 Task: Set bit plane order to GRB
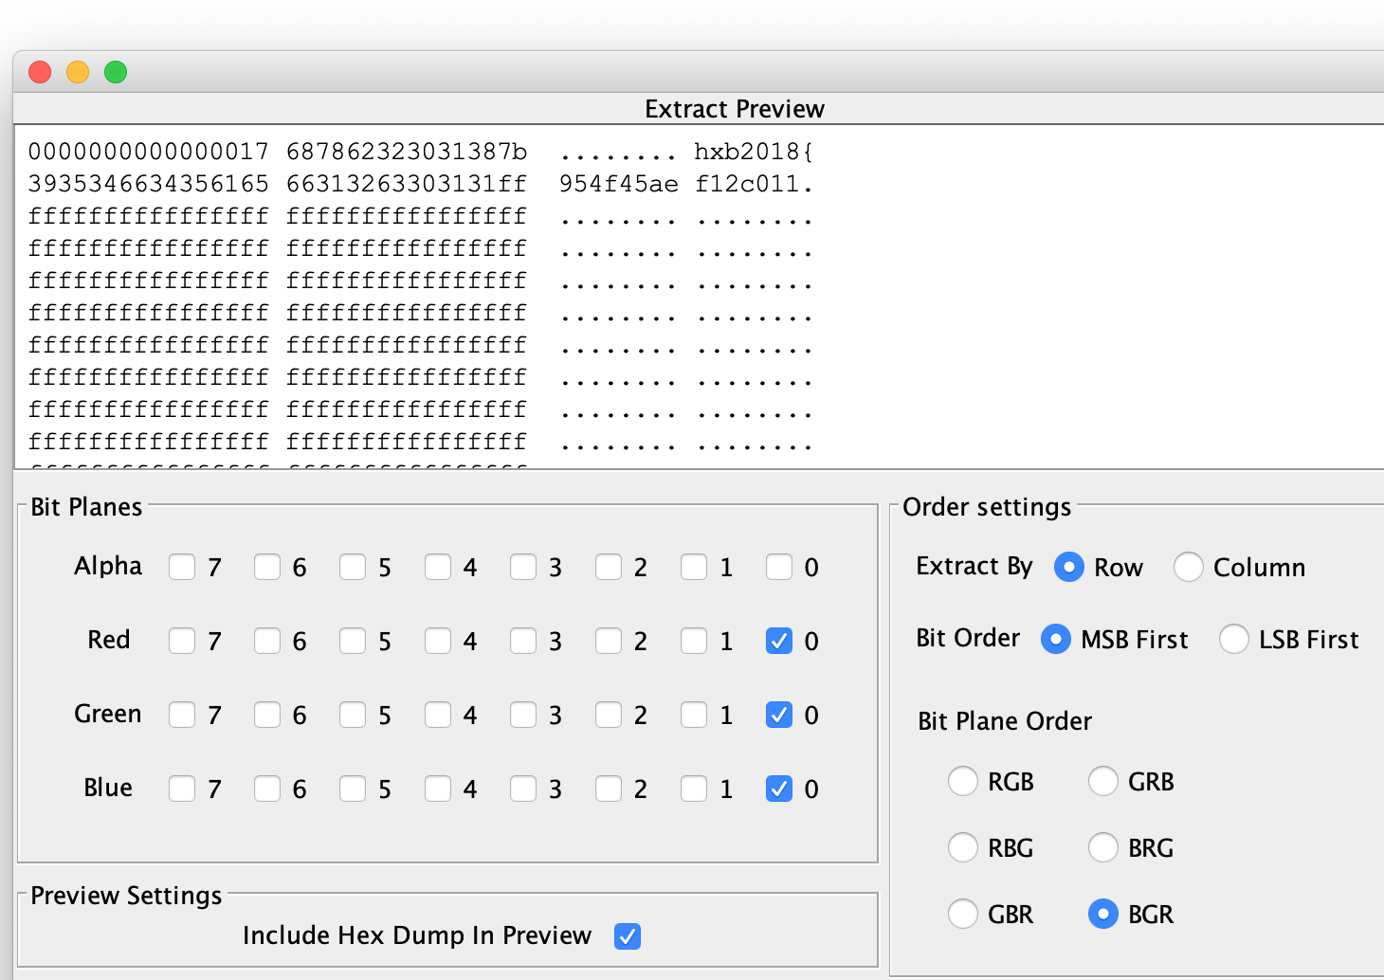1103,782
